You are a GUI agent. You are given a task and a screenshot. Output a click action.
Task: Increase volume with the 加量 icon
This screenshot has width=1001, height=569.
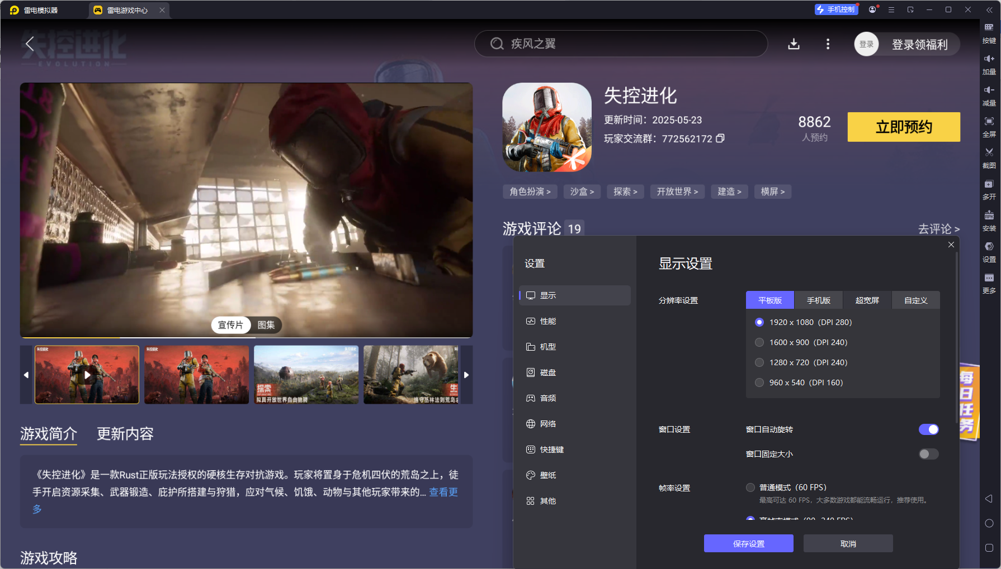(989, 63)
